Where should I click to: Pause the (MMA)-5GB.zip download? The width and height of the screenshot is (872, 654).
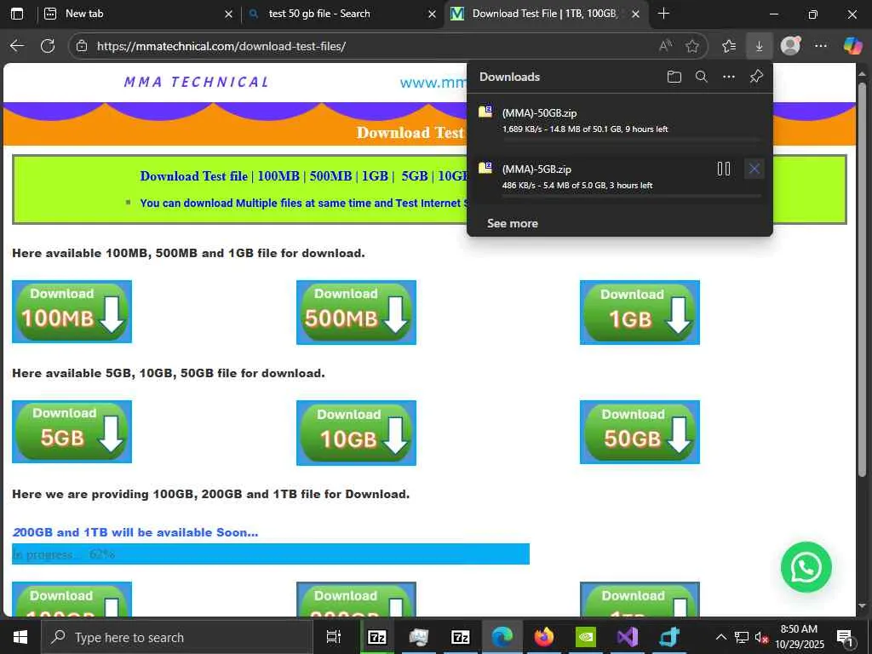tap(724, 169)
